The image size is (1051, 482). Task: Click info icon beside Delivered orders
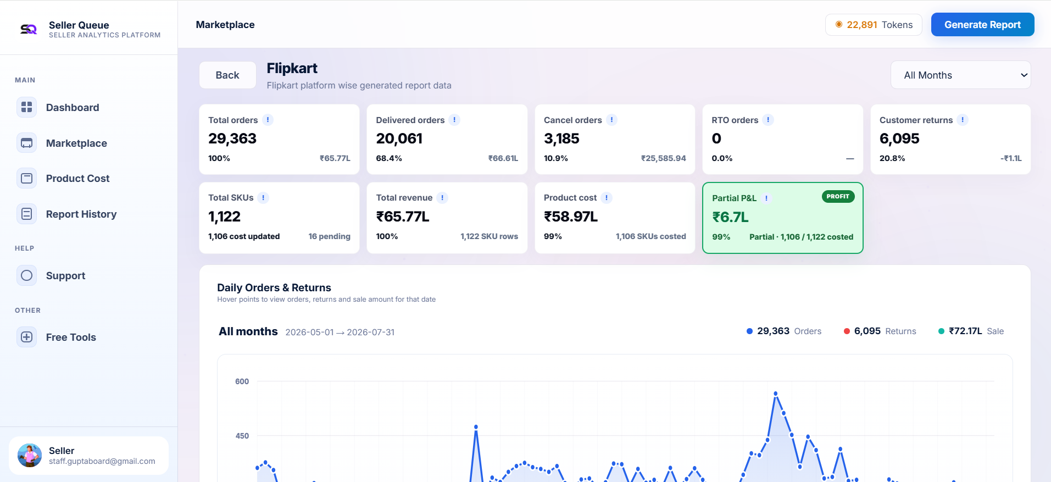[454, 120]
